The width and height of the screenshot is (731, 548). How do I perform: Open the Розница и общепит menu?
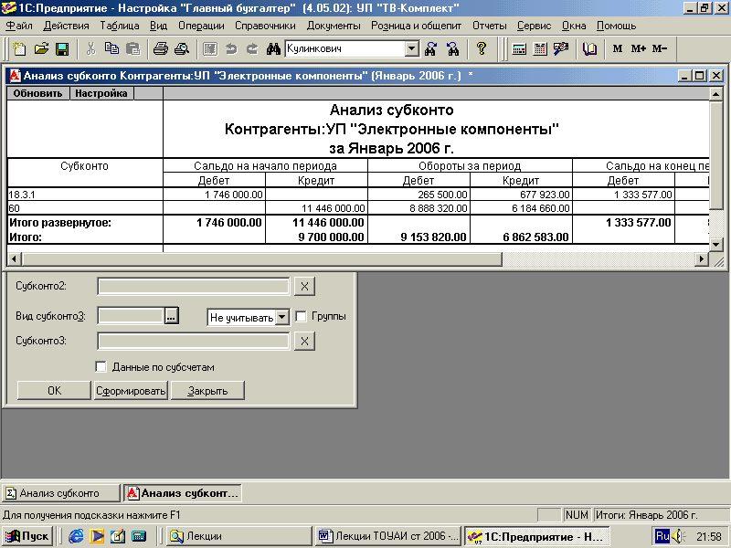416,26
